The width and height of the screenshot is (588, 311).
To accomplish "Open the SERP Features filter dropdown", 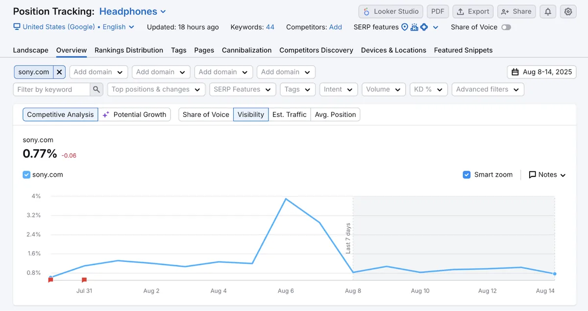I will coord(243,90).
